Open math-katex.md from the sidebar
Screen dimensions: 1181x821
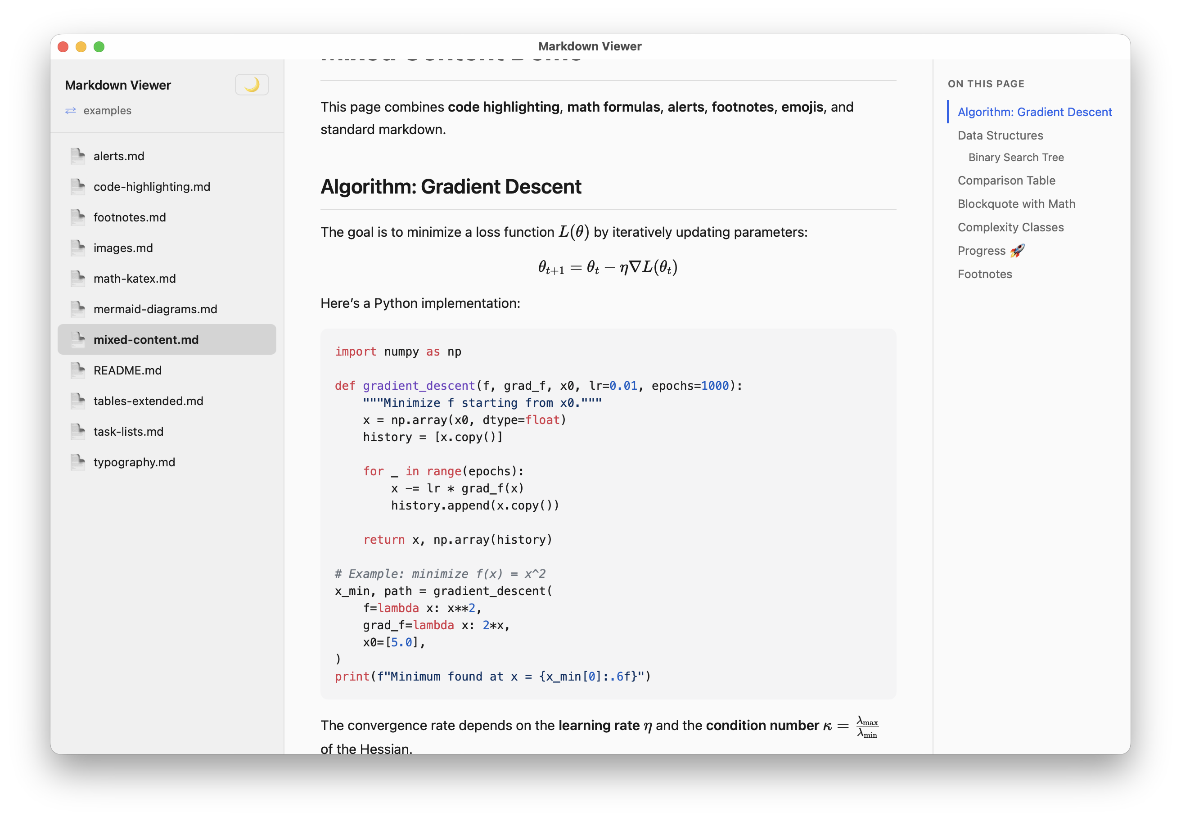click(134, 278)
